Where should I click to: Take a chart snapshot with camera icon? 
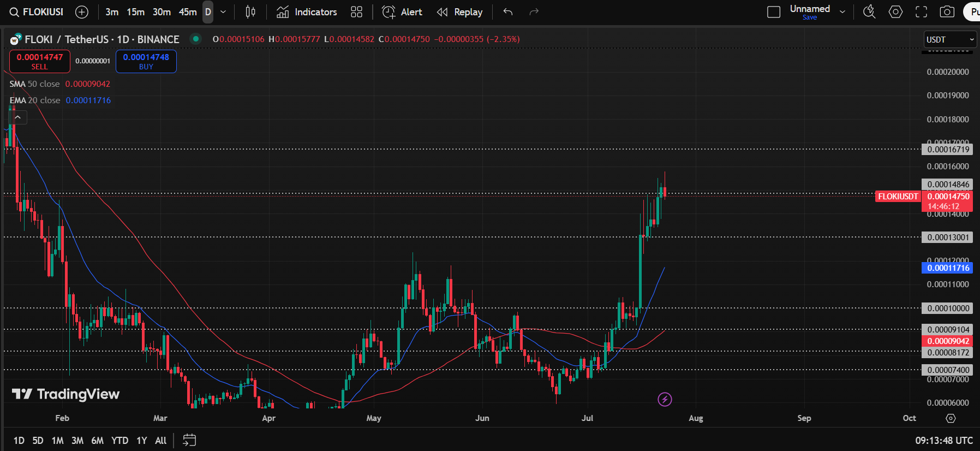tap(947, 12)
